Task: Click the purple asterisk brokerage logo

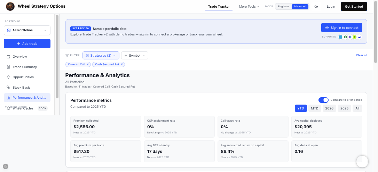Action: (x=350, y=37)
